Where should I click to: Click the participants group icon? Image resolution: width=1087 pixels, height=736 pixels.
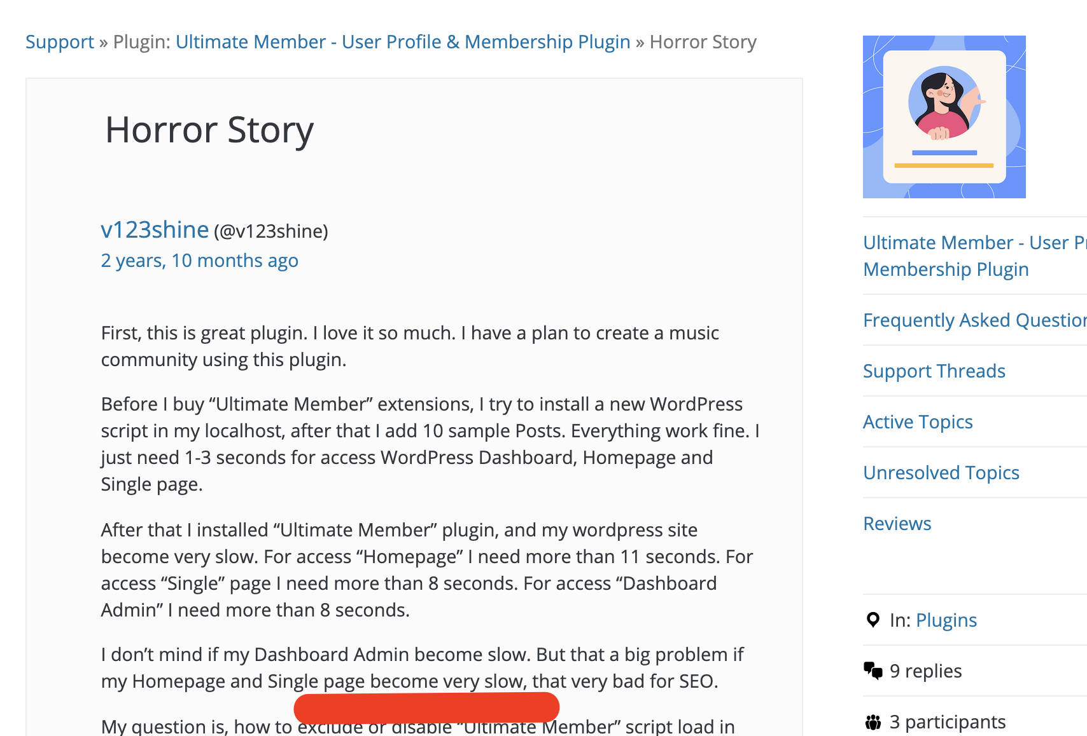[x=873, y=722]
